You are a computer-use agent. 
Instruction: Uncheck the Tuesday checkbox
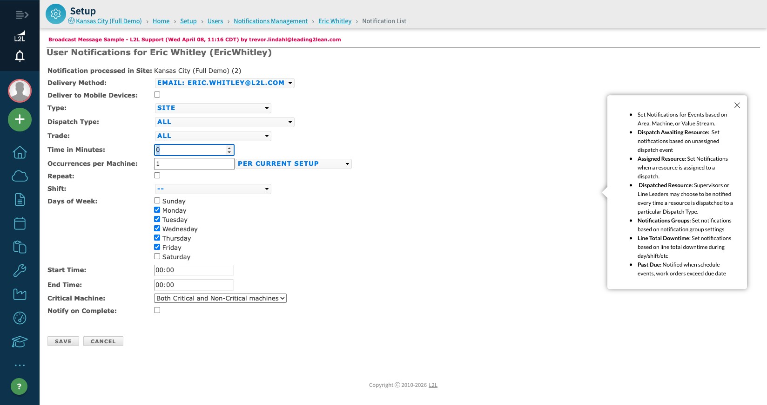[157, 219]
